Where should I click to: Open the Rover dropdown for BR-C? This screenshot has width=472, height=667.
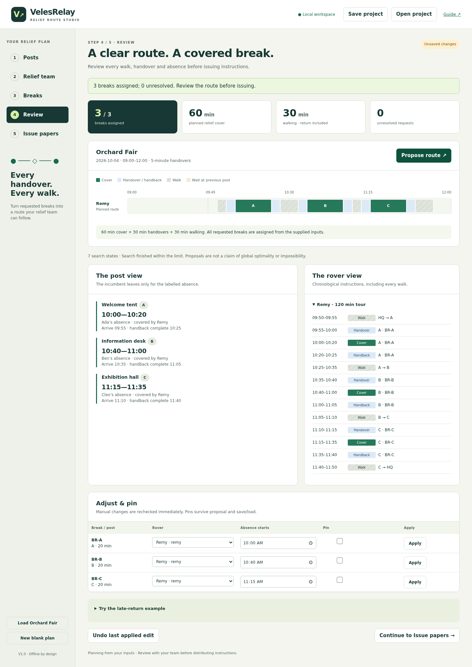(193, 581)
